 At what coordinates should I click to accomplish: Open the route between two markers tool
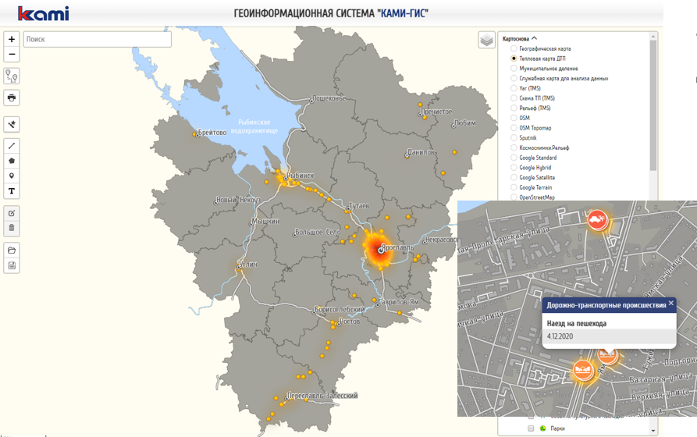pos(12,76)
